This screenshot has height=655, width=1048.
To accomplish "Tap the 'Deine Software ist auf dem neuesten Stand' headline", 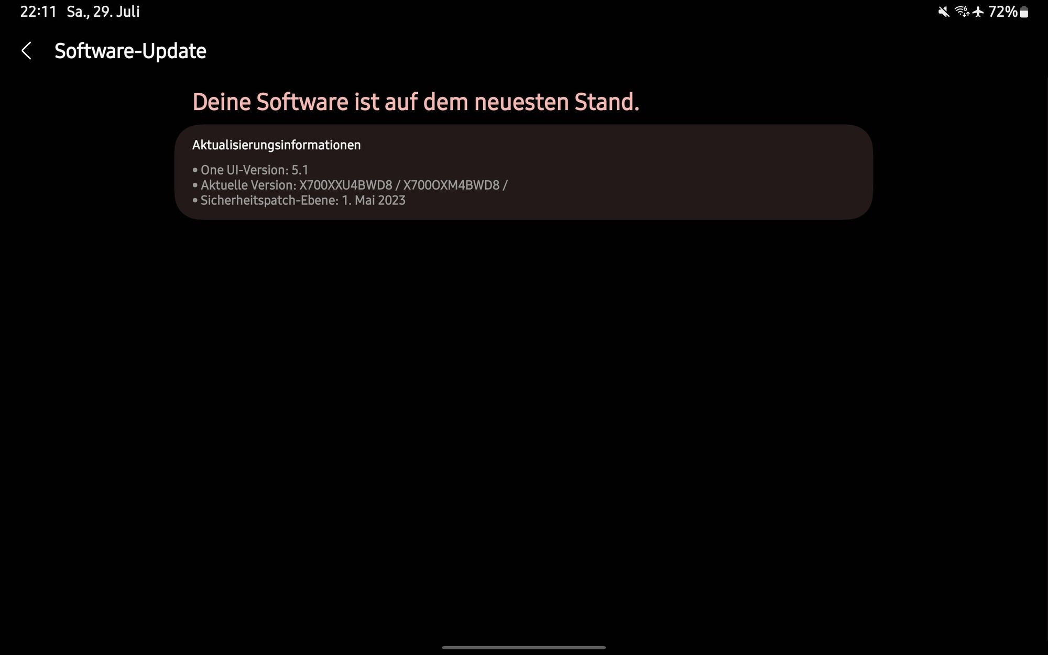I will (x=416, y=102).
